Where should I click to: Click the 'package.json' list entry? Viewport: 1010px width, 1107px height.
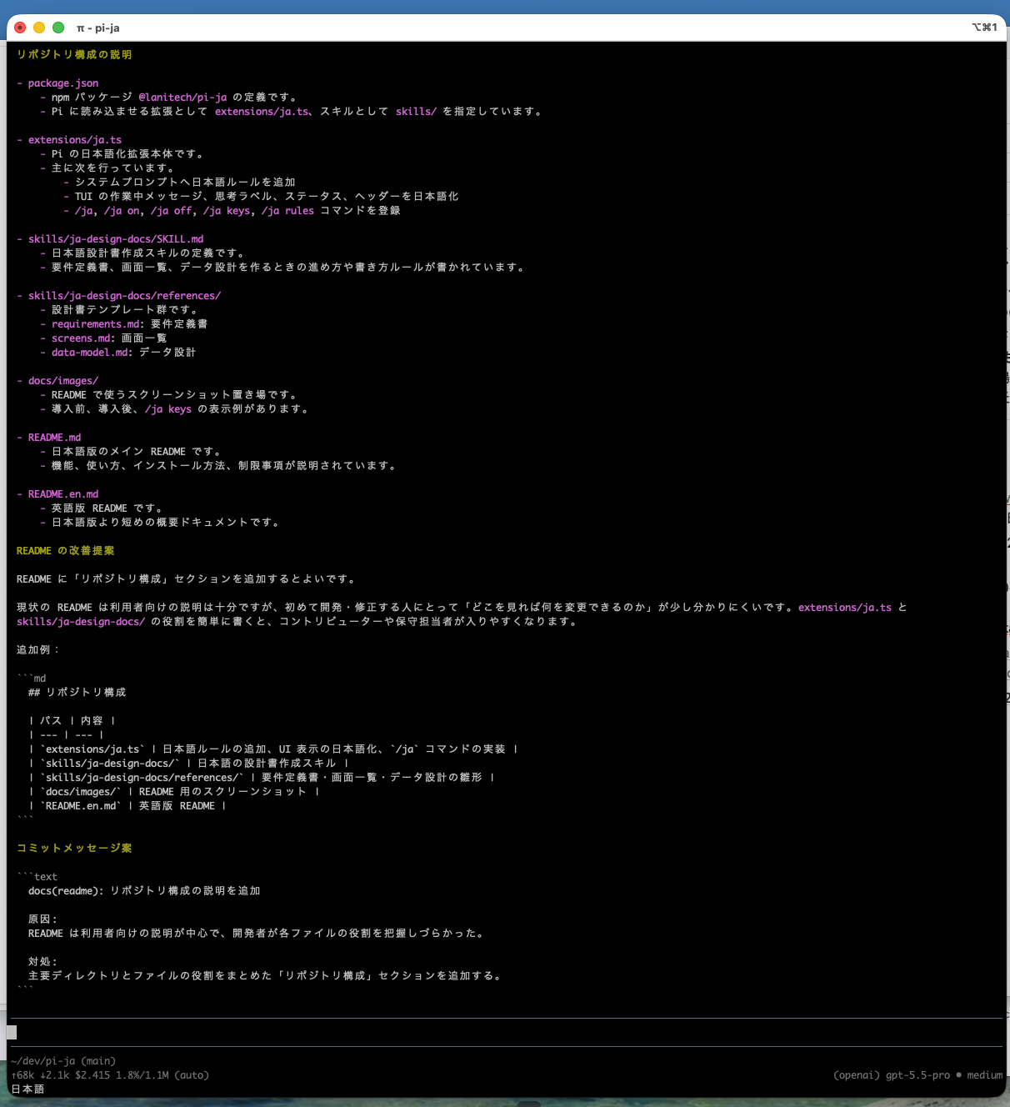pyautogui.click(x=63, y=83)
